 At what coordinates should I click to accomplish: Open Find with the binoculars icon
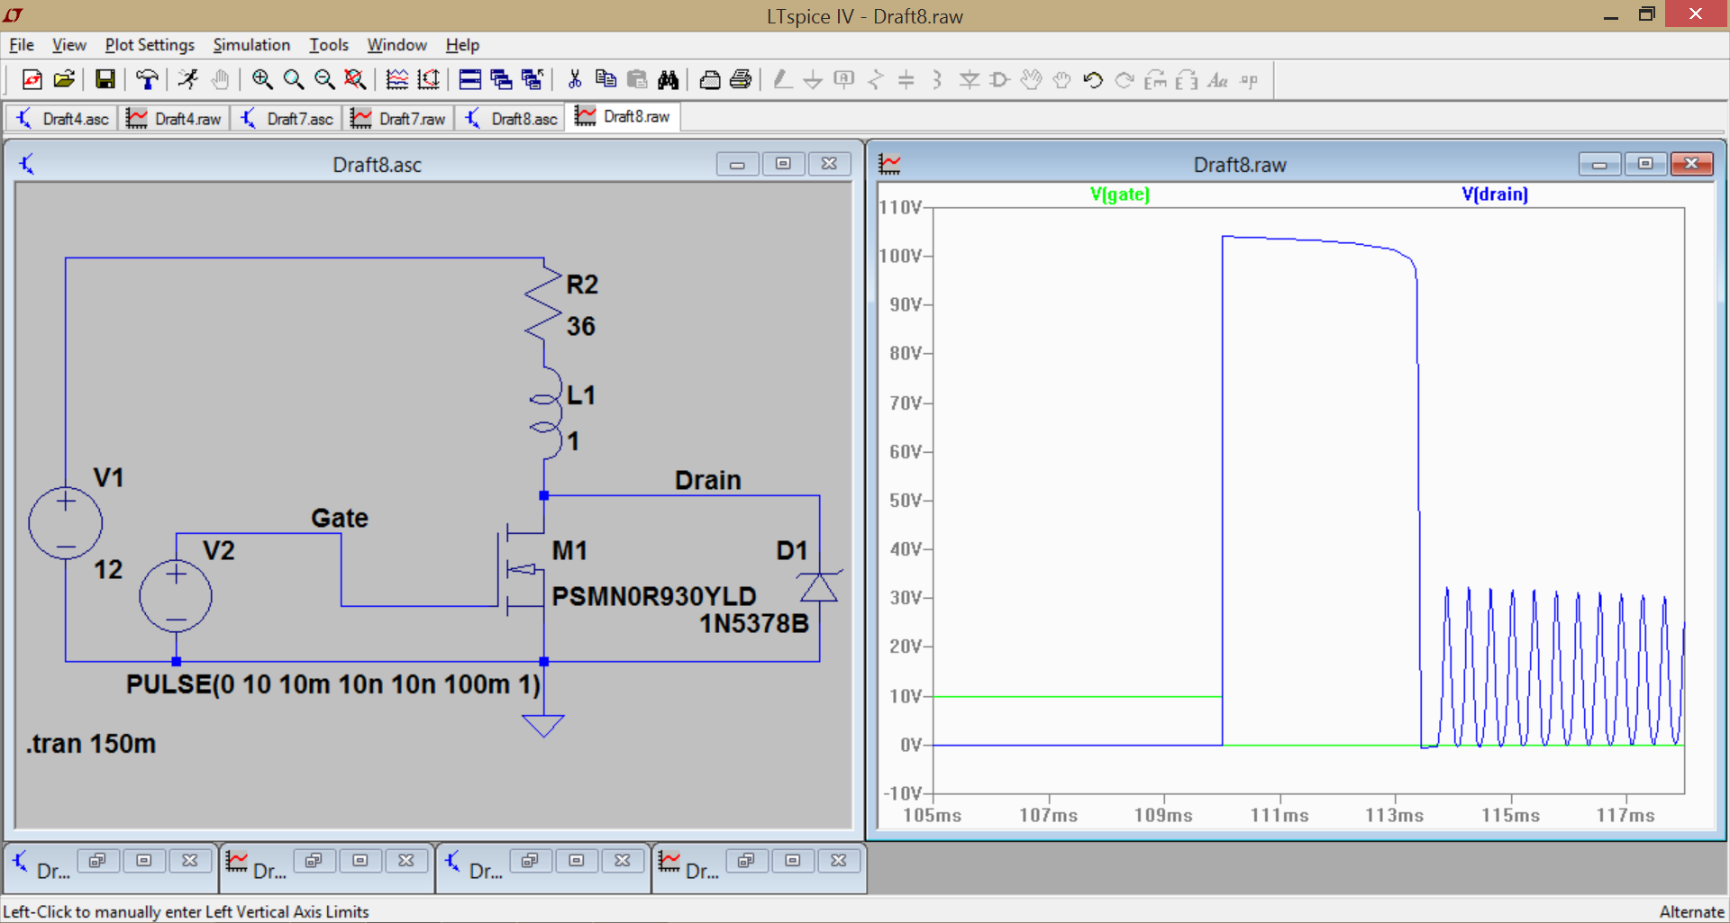[668, 80]
